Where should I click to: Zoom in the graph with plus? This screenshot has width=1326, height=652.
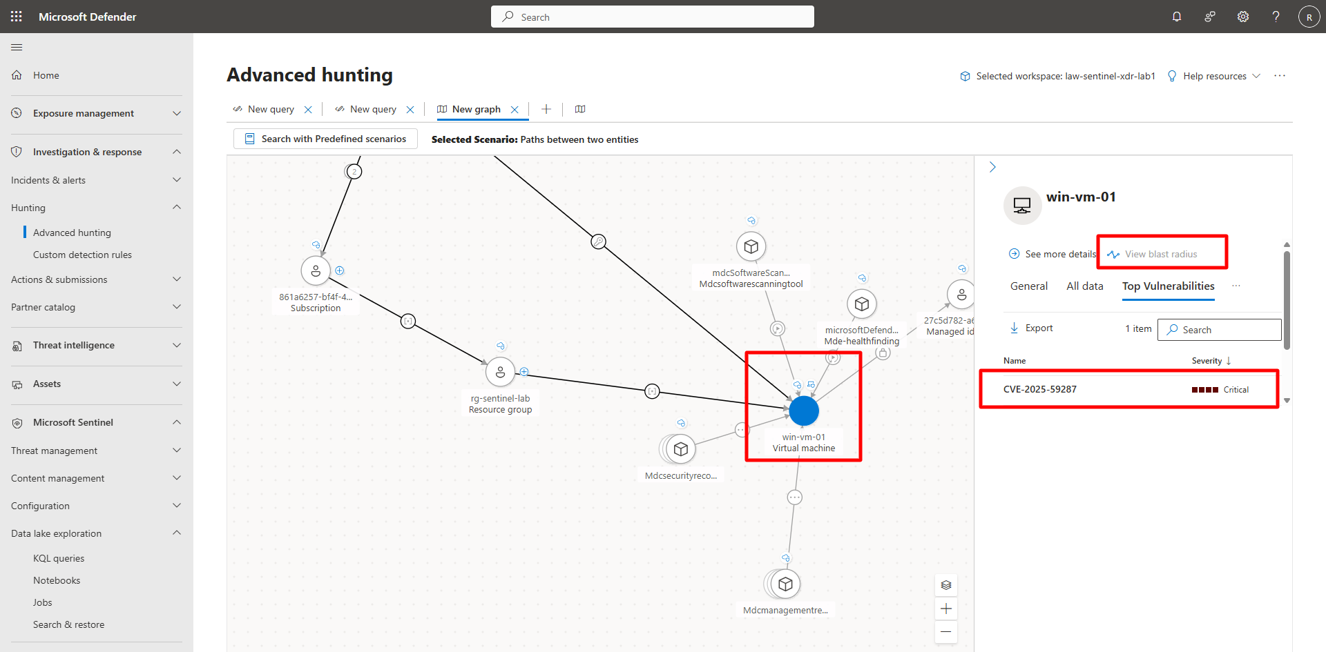click(946, 609)
